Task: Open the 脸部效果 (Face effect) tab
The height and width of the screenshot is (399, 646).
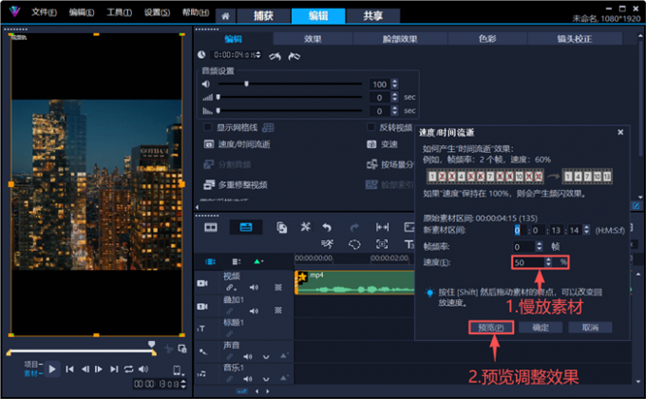Action: coord(400,39)
